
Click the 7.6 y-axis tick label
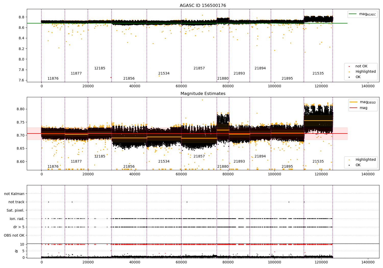pyautogui.click(x=21, y=80)
